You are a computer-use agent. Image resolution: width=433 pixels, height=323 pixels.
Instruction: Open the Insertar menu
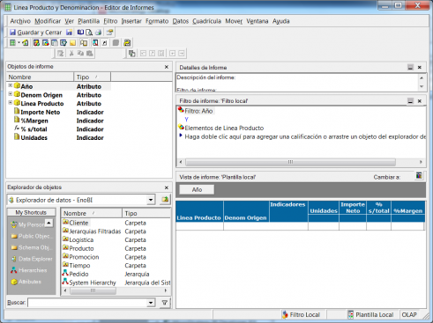[x=131, y=21]
